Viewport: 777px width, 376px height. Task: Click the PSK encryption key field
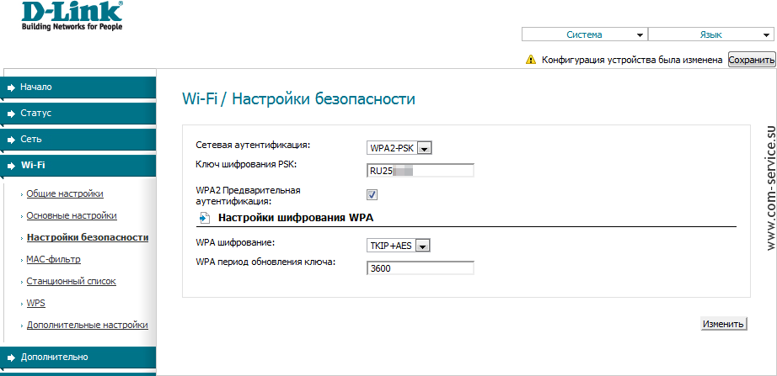pos(421,171)
